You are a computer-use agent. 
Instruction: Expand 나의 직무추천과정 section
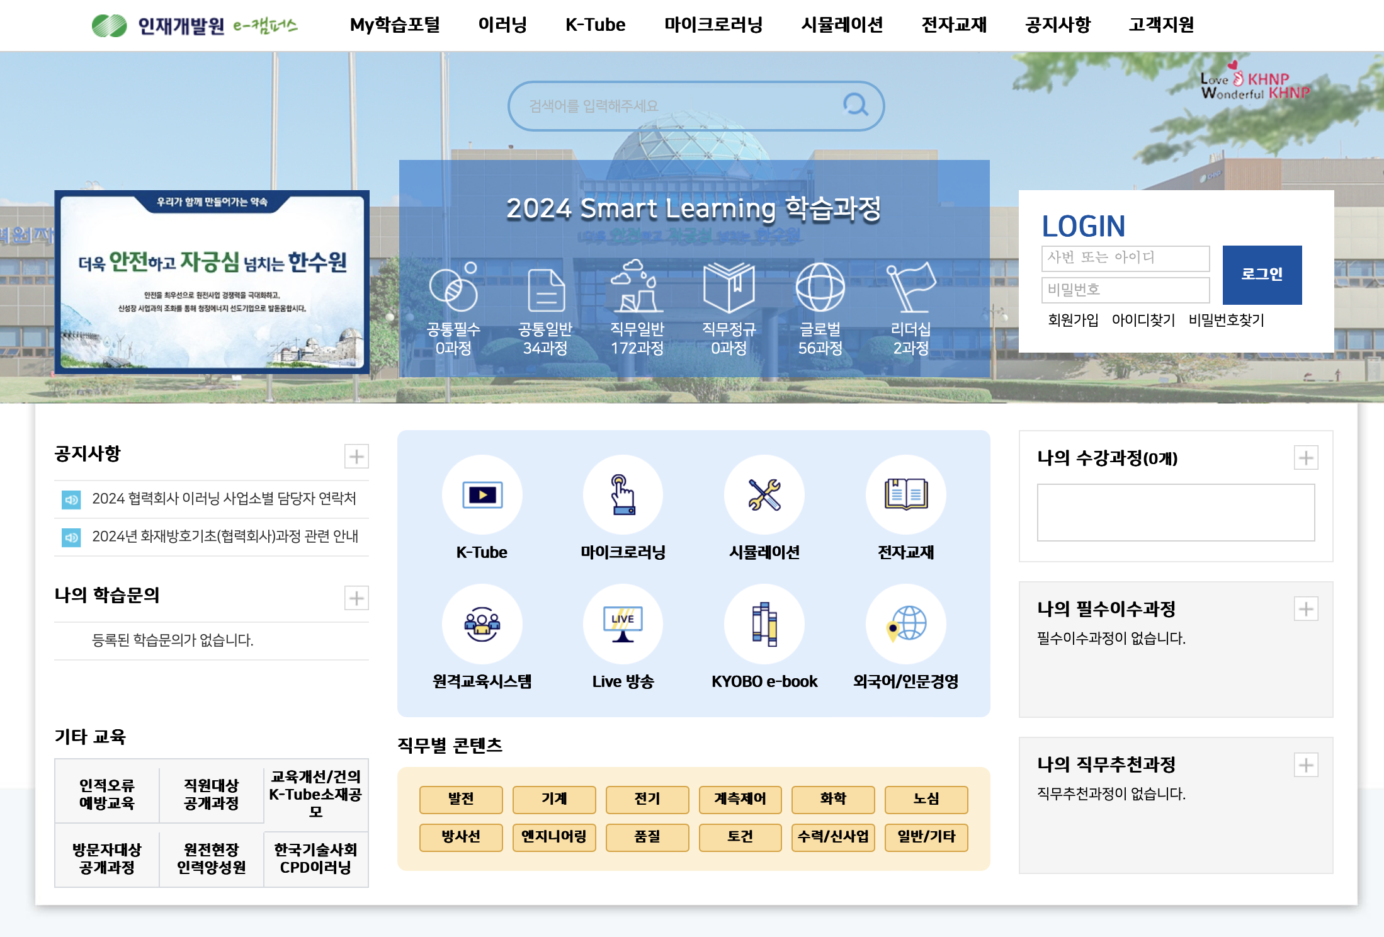(x=1307, y=765)
